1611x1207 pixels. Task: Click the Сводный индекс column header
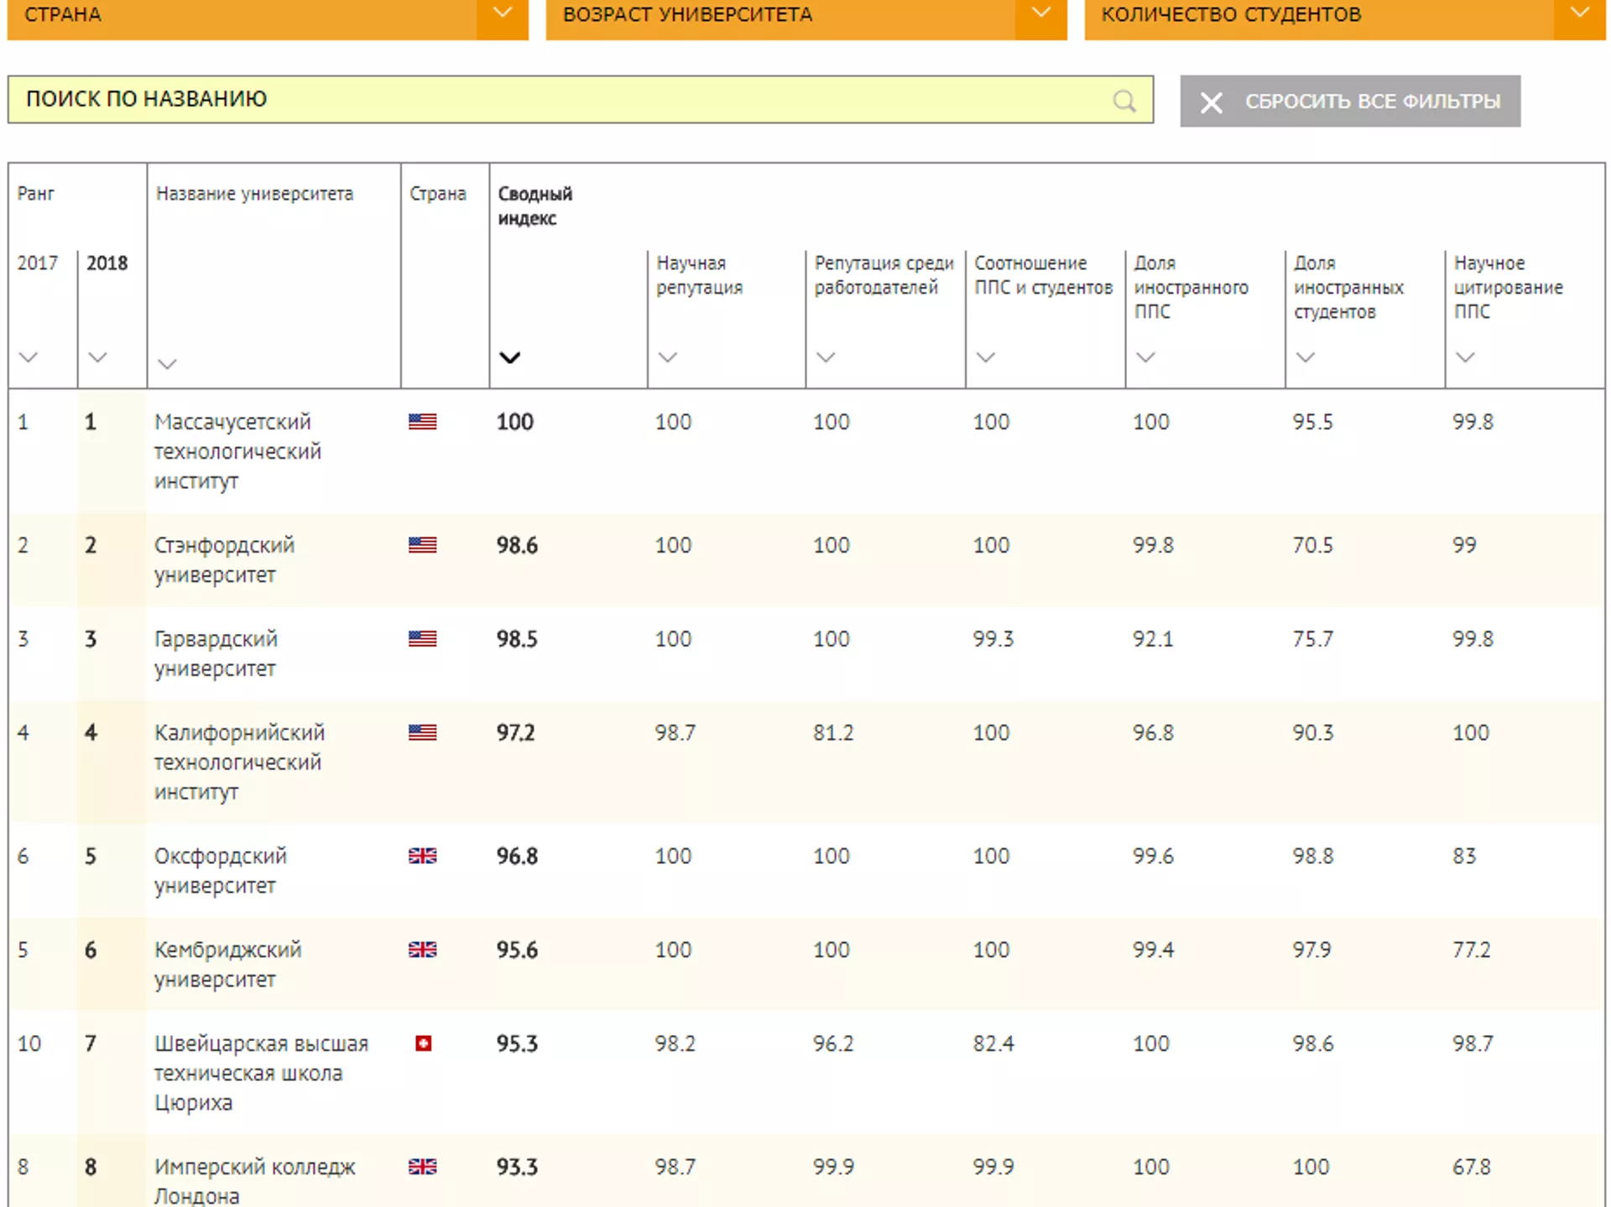pyautogui.click(x=534, y=206)
